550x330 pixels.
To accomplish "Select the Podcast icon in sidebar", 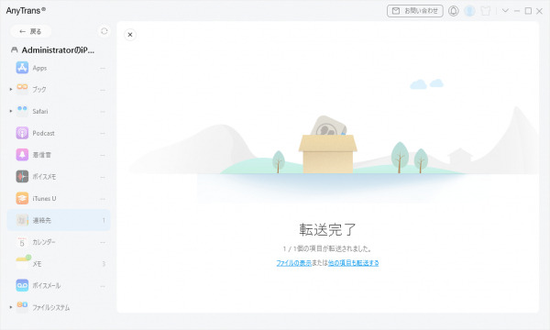I will click(22, 133).
